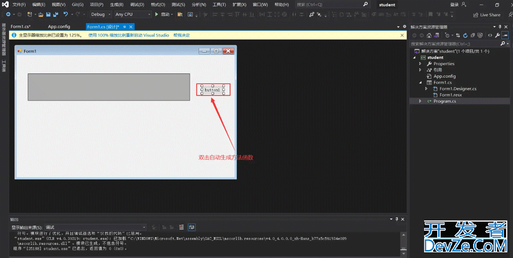Select Form1.resx in Solution Explorer
Viewport: 513px width, 258px height.
pos(450,95)
